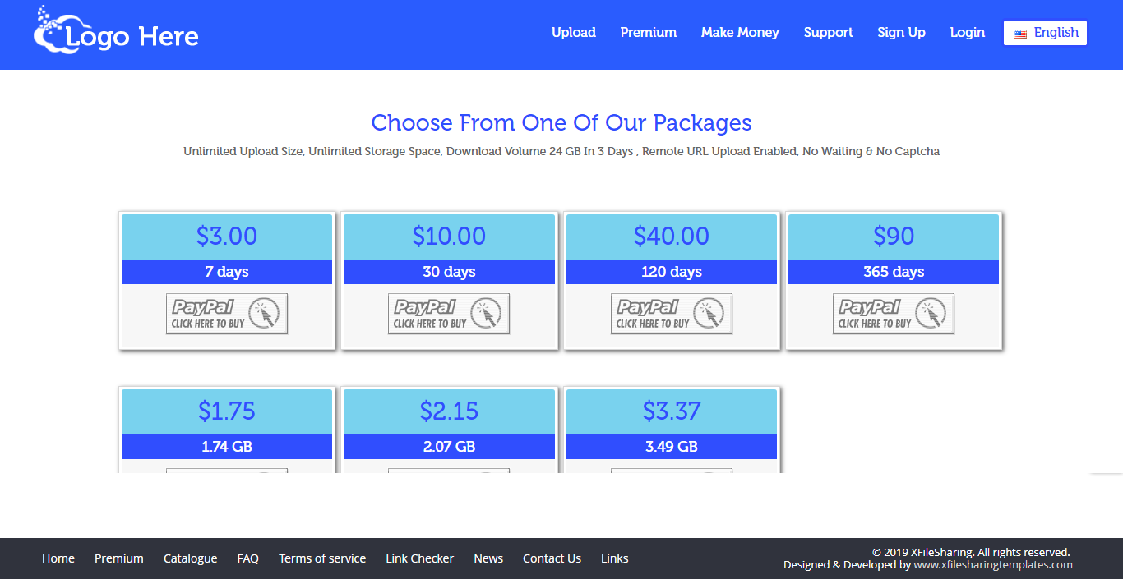Select the $1.75 price heading
Screen dimensions: 1123x579
point(227,411)
